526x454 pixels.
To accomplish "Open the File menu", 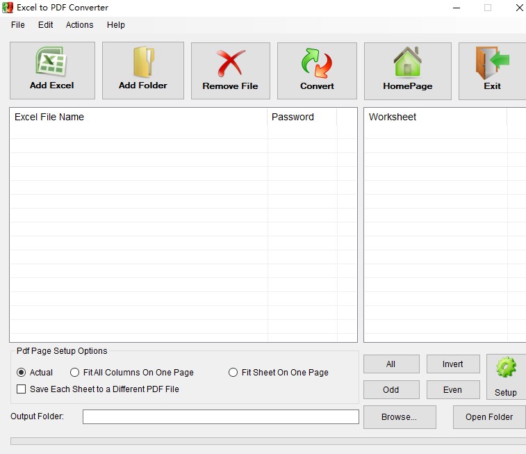I will click(18, 25).
